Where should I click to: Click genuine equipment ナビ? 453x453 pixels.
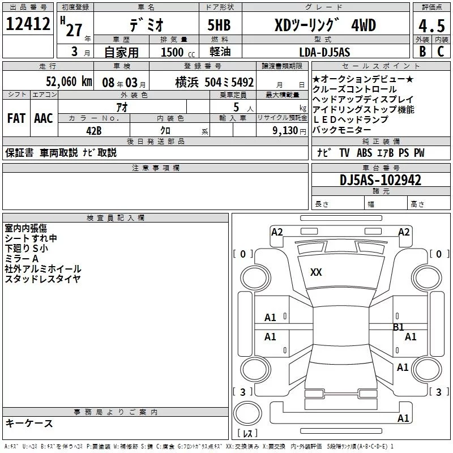pos(324,152)
